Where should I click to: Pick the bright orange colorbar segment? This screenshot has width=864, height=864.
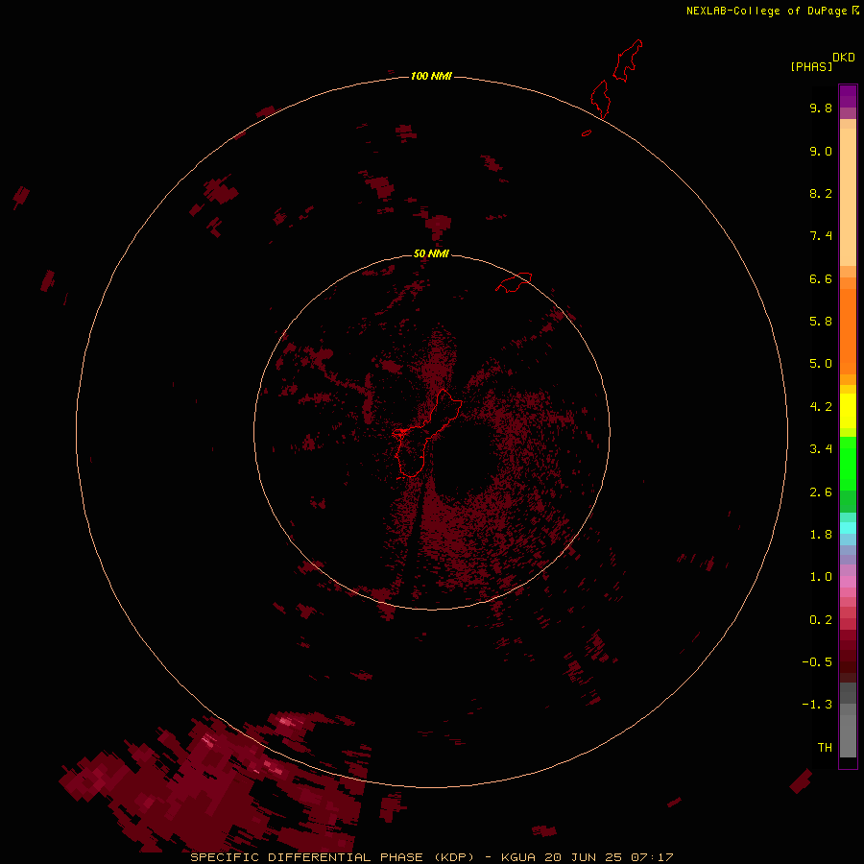(848, 331)
